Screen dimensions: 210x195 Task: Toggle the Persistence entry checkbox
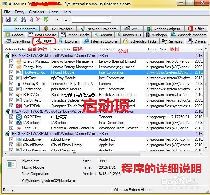[x=12, y=89]
